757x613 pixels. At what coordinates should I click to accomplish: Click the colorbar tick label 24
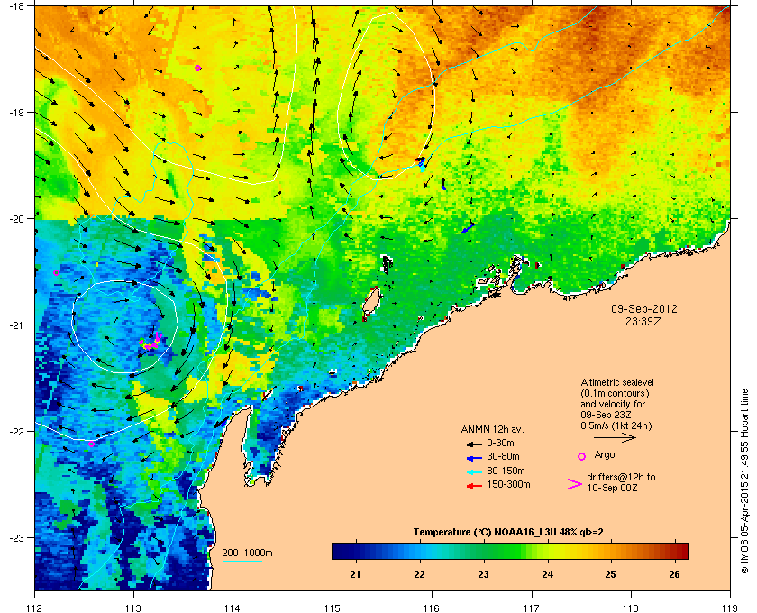pos(547,574)
